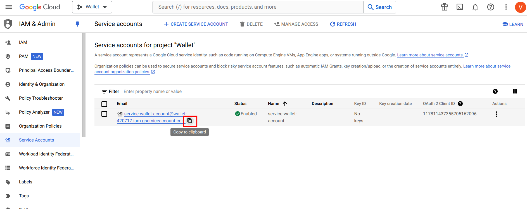Activate Cloud Shell terminal icon
Image resolution: width=527 pixels, height=213 pixels.
tap(460, 7)
